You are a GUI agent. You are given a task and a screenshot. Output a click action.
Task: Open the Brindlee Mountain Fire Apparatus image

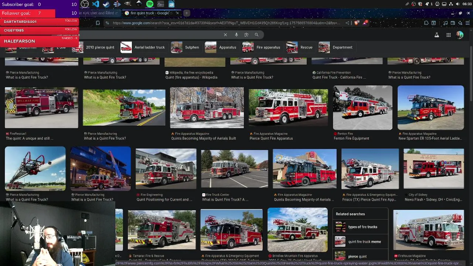click(297, 230)
